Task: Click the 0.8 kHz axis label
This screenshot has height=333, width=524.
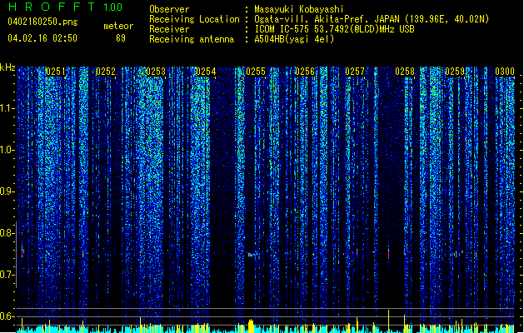Action: click(7, 233)
